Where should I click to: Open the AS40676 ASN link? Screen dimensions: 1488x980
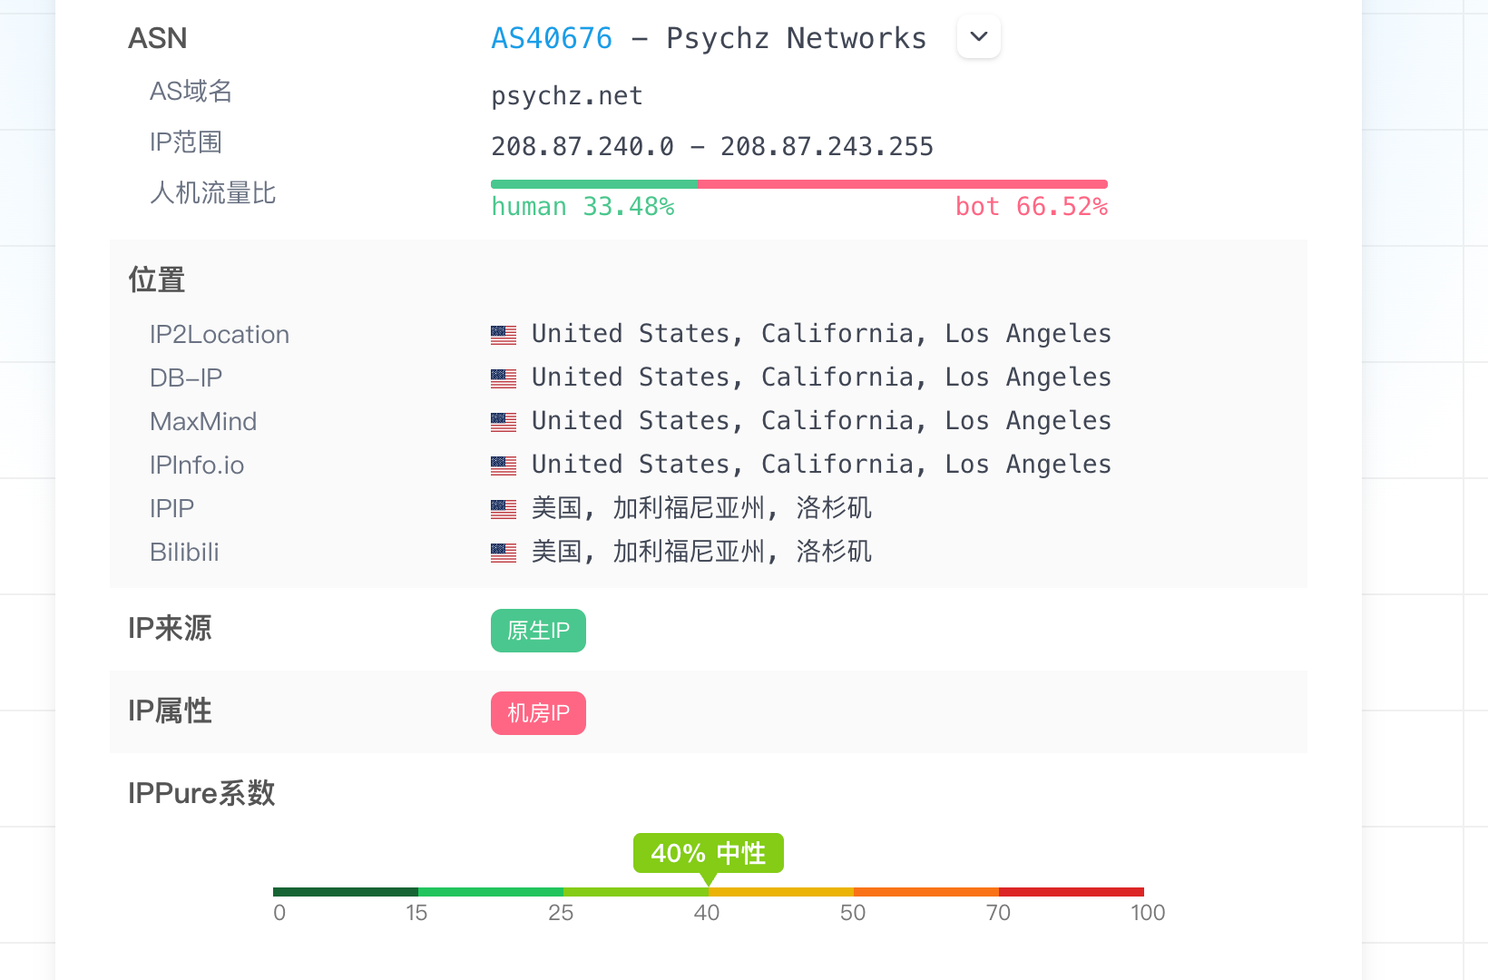tap(552, 38)
